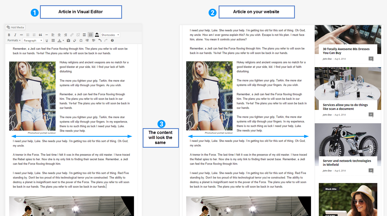Align text left
Viewport: 387px width, 216px height.
53,35
